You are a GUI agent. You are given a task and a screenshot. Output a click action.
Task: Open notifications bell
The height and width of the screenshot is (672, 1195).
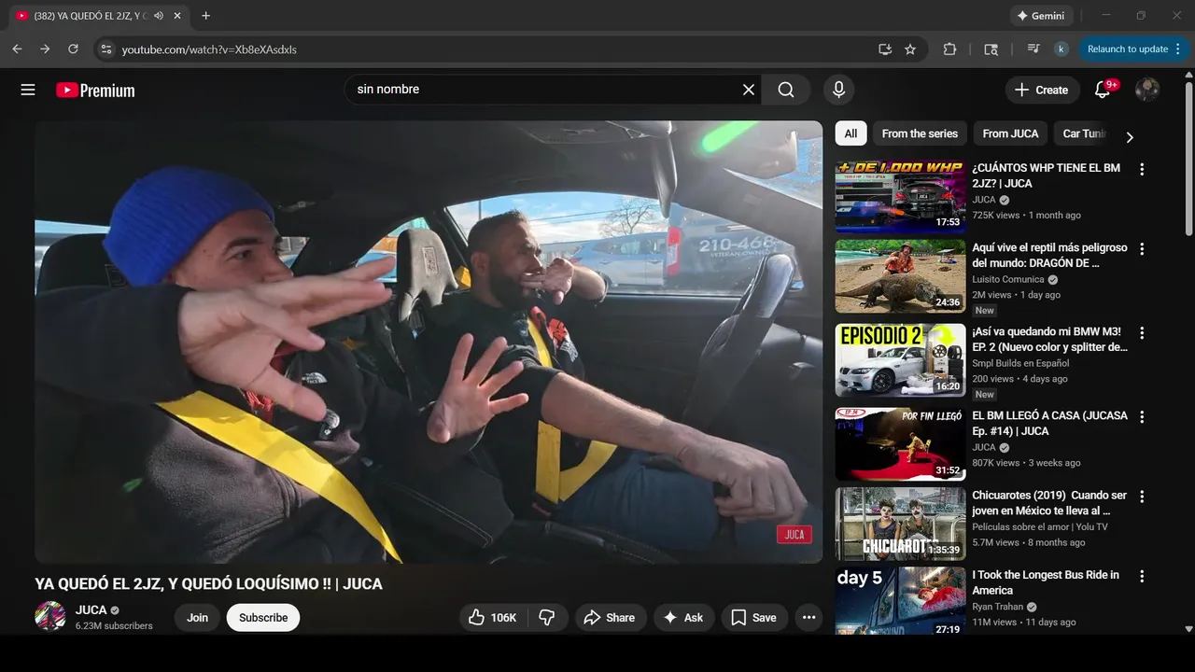click(1103, 90)
